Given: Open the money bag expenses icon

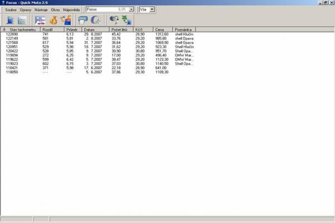Looking at the screenshot, I should pyautogui.click(x=54, y=20).
